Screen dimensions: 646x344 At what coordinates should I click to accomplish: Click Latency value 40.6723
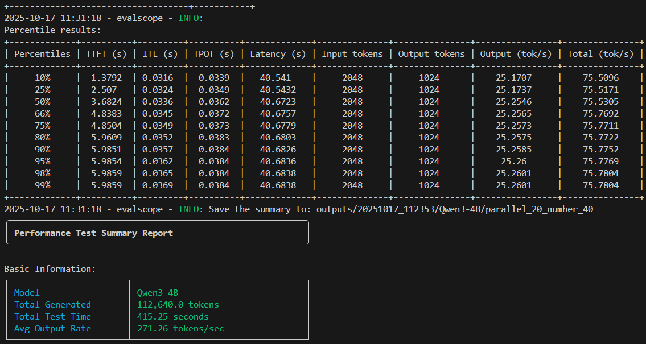click(x=278, y=102)
